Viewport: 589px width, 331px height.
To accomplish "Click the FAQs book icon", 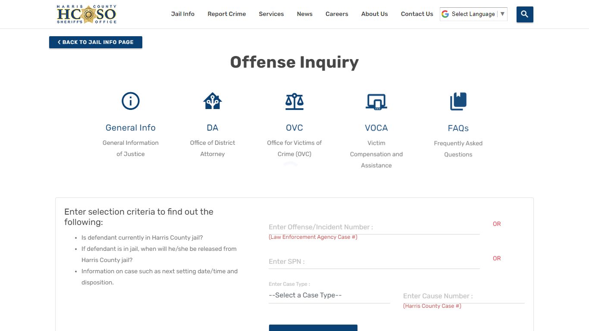I will click(x=458, y=101).
